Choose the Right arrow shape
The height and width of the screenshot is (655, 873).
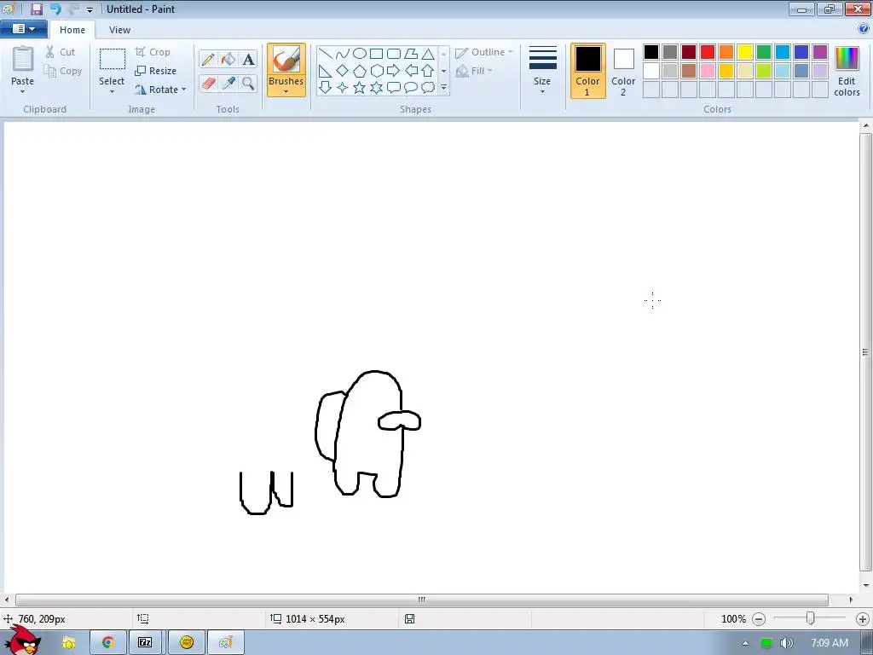tap(394, 71)
